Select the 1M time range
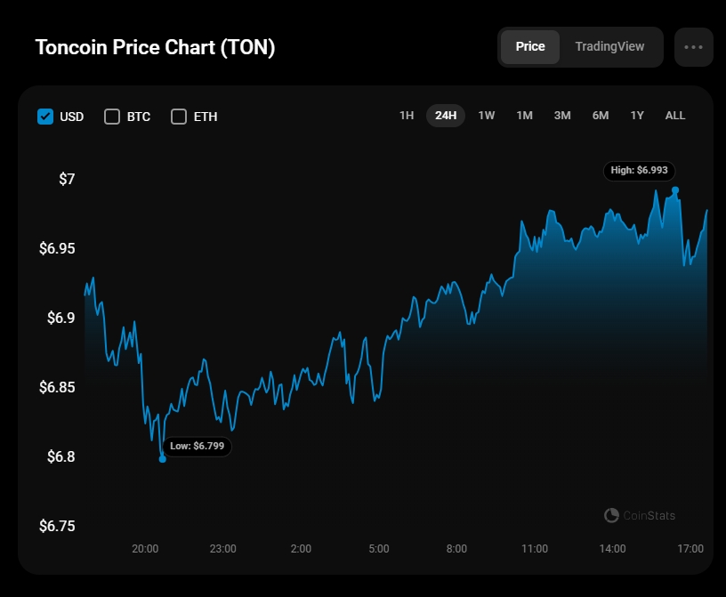The height and width of the screenshot is (597, 726). pyautogui.click(x=524, y=116)
